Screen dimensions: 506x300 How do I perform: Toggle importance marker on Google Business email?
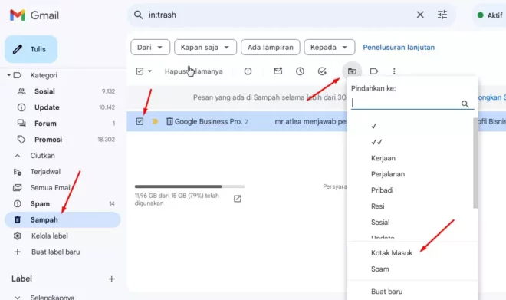pyautogui.click(x=155, y=121)
